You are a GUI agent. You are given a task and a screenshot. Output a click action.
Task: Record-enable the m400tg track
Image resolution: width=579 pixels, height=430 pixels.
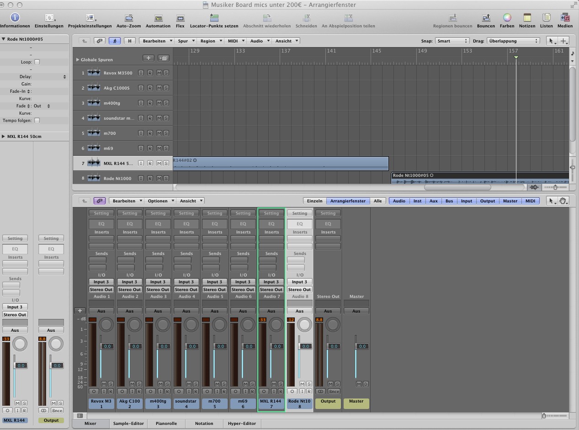(150, 103)
